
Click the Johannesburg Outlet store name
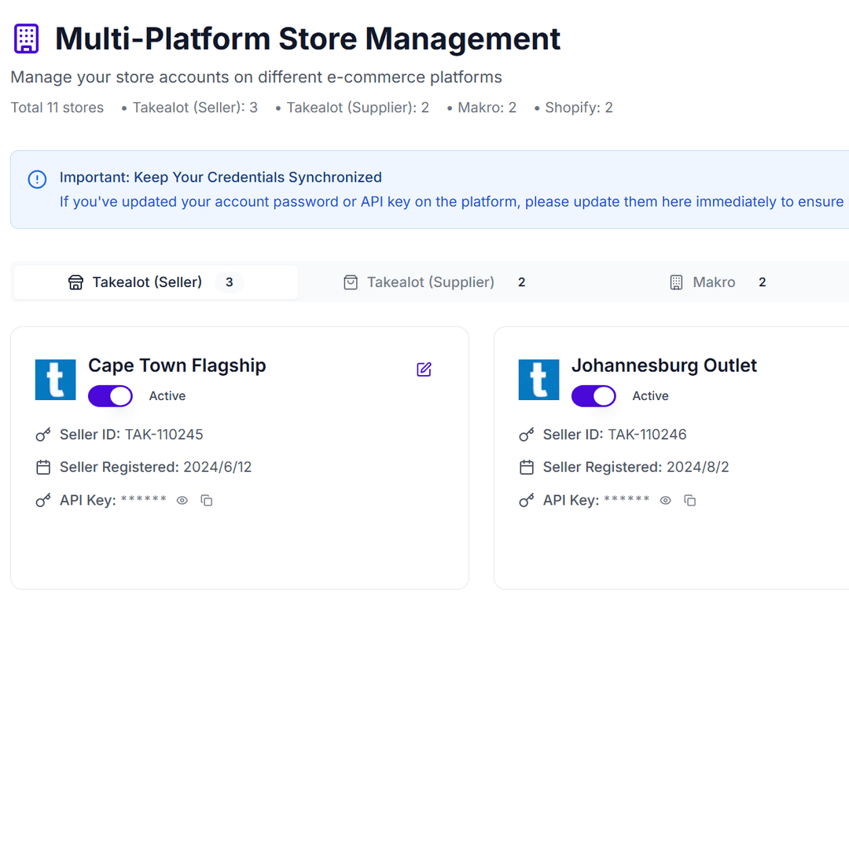664,366
